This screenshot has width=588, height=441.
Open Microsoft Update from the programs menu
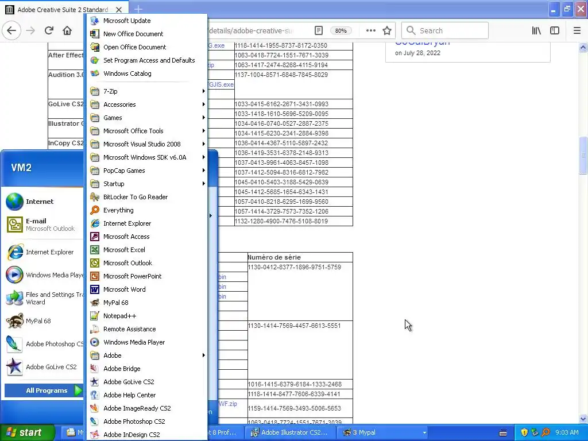pos(146,21)
